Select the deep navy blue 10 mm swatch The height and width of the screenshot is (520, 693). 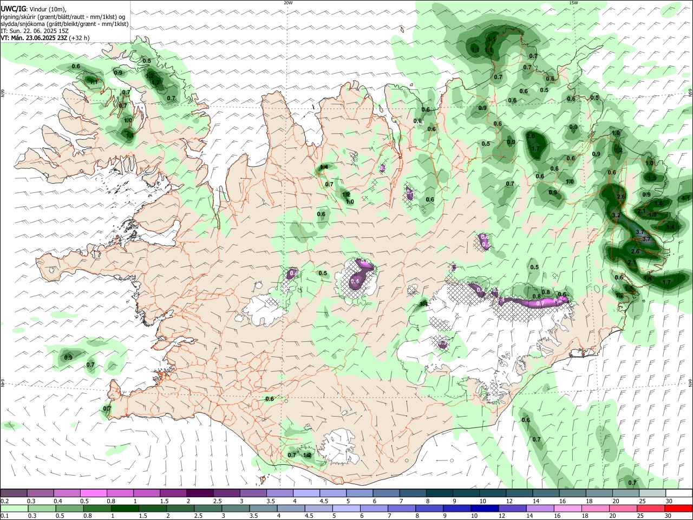(484, 508)
